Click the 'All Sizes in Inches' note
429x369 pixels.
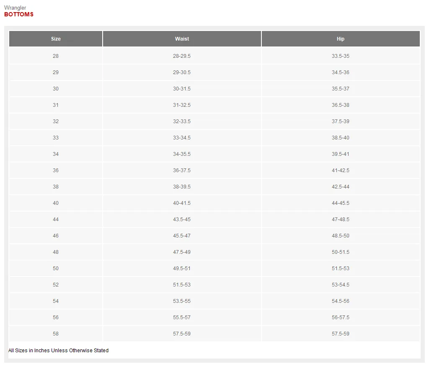(x=58, y=351)
